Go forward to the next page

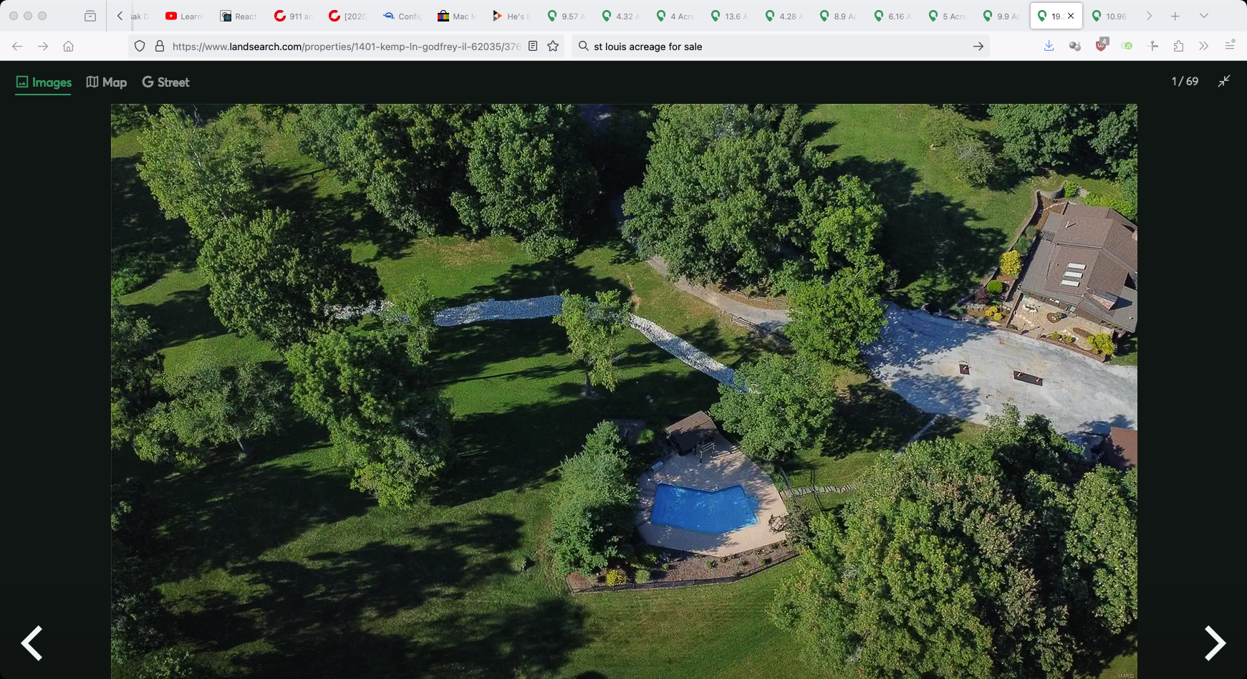43,46
